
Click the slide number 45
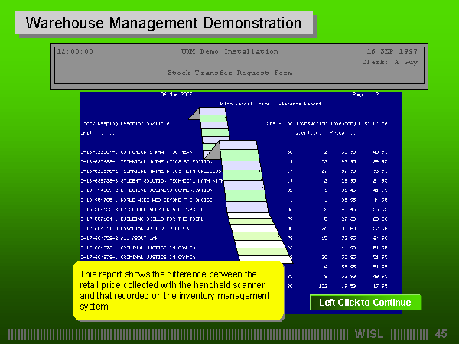(x=441, y=334)
